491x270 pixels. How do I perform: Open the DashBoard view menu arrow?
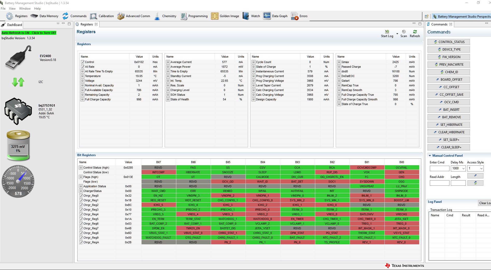click(x=58, y=24)
